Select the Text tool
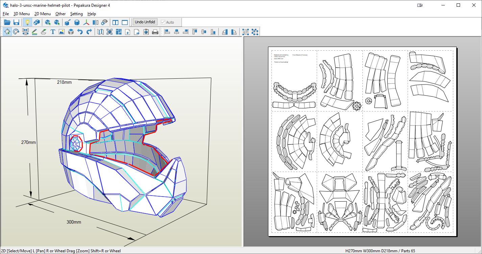The height and width of the screenshot is (254, 482). [53, 32]
